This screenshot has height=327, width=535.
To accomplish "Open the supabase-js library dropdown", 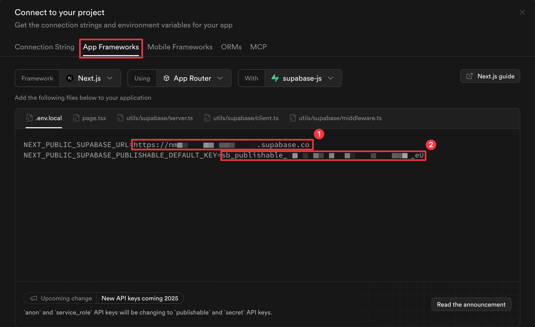I will pos(331,78).
